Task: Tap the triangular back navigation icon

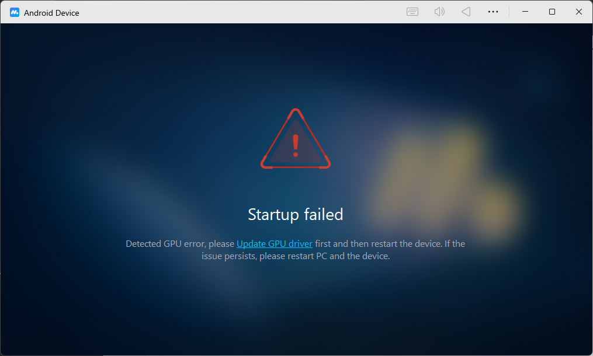Action: click(466, 12)
